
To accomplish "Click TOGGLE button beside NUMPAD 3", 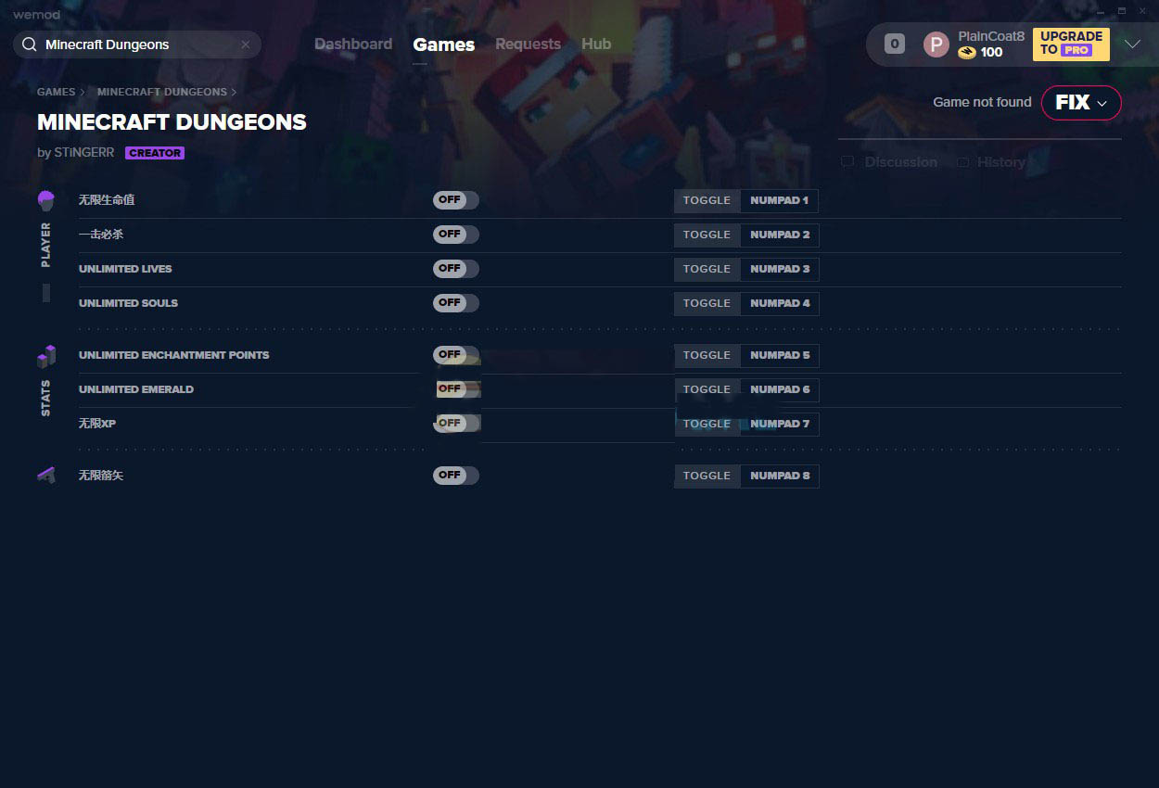I will click(707, 269).
